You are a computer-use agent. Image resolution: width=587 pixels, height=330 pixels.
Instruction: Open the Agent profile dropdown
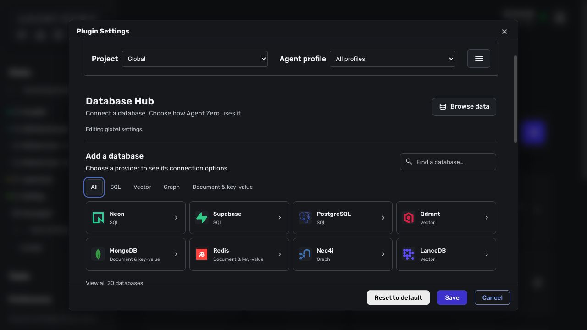pos(393,59)
